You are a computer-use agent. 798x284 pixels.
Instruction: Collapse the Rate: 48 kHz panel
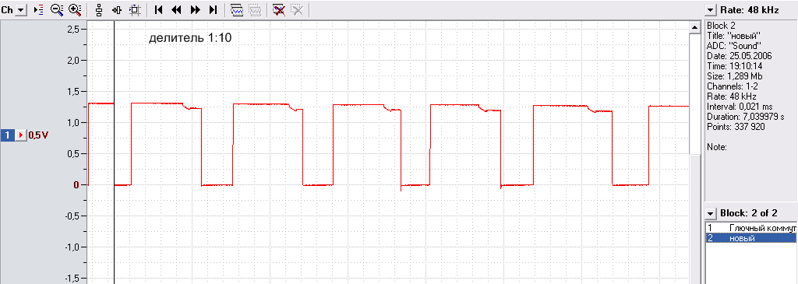click(711, 9)
